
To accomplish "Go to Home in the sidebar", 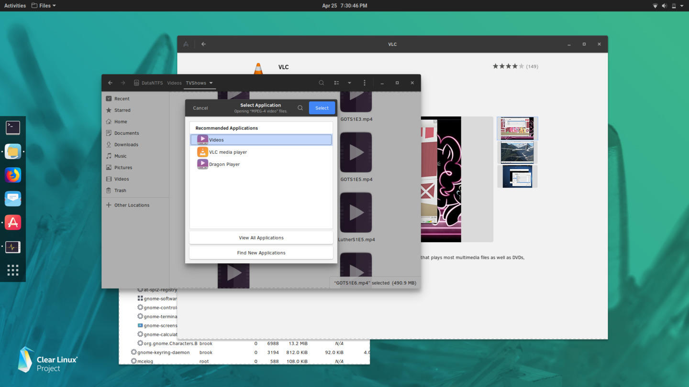I will click(x=135, y=121).
